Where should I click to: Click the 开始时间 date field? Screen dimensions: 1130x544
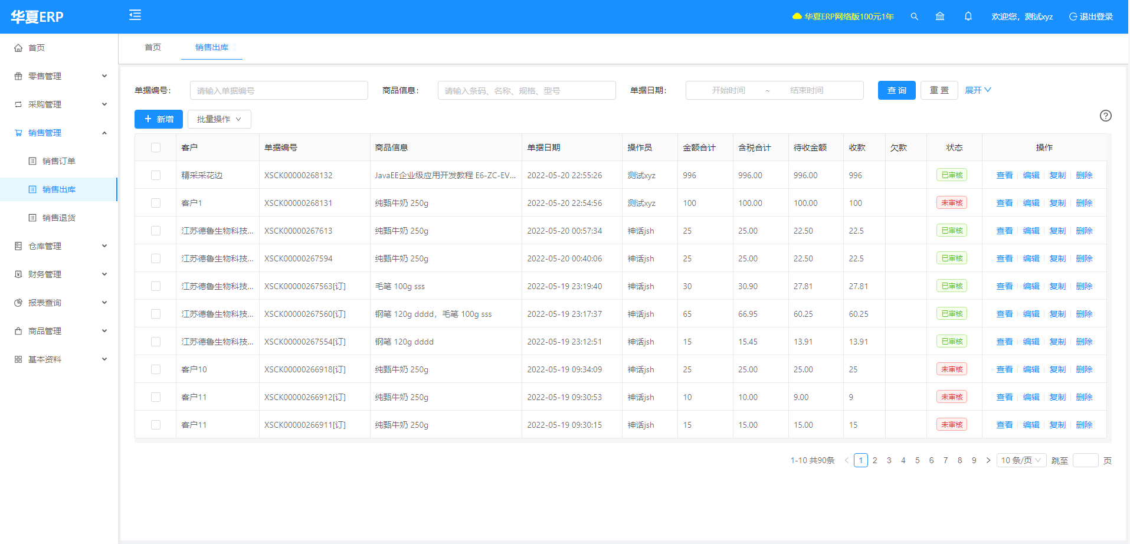[x=728, y=90]
